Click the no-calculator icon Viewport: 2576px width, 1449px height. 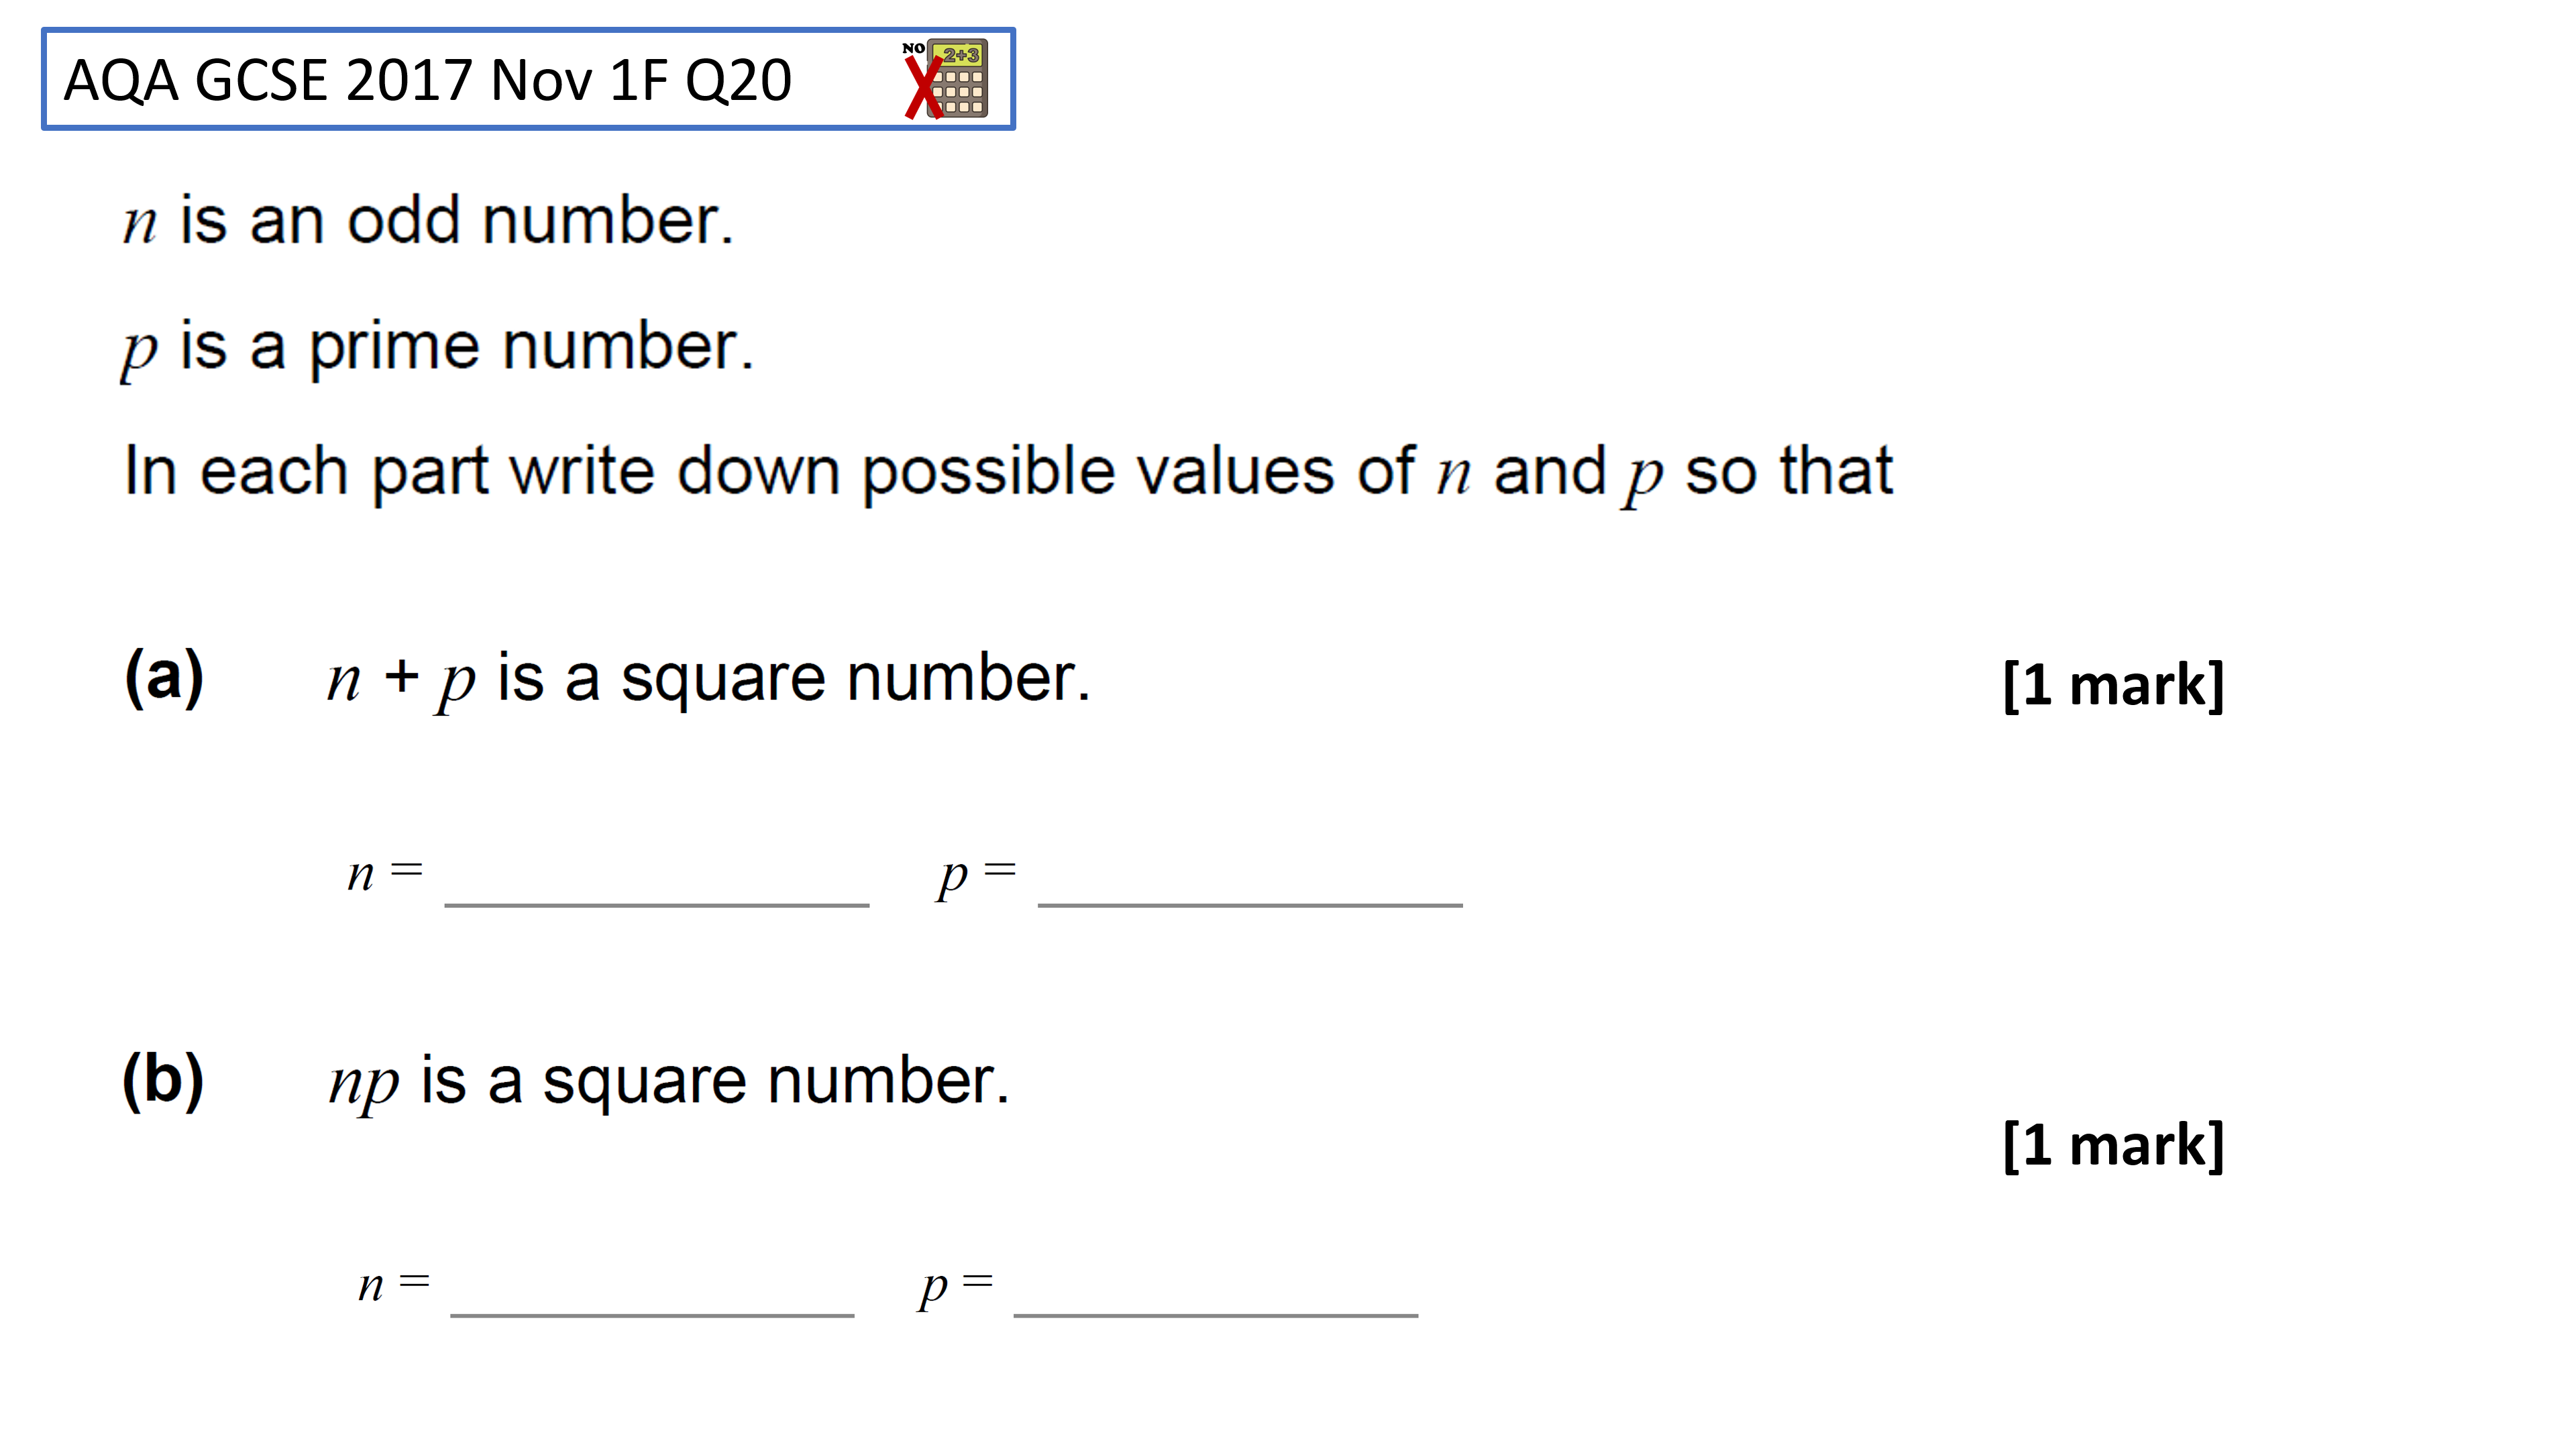point(946,79)
